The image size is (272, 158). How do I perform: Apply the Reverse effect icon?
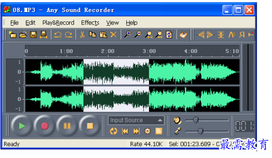click(242, 35)
